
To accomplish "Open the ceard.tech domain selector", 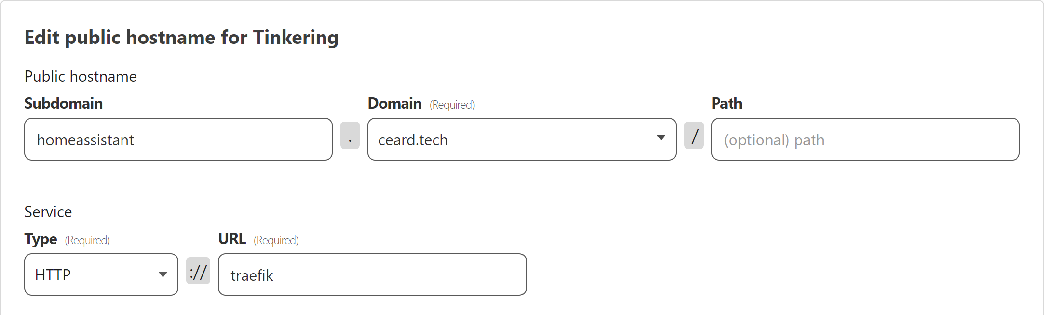I will point(521,139).
